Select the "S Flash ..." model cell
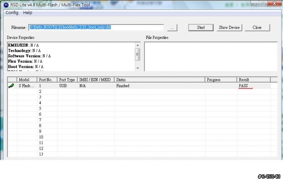The height and width of the screenshot is (180, 283). pyautogui.click(x=27, y=86)
